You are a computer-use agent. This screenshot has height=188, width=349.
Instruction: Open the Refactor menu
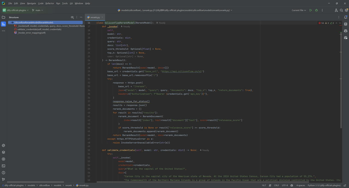click(x=50, y=3)
